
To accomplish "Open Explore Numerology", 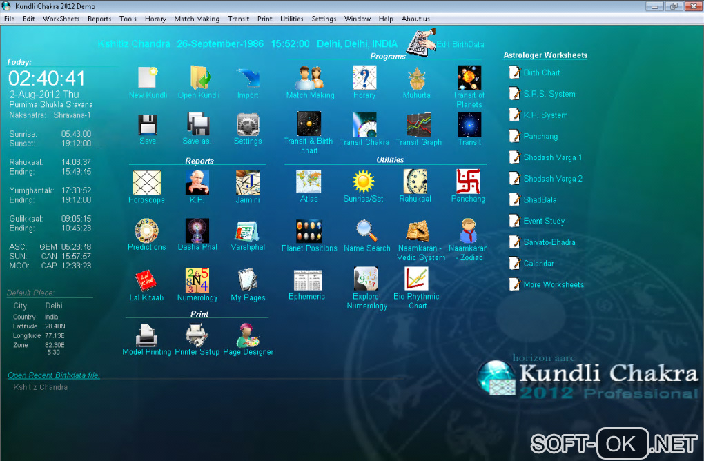I will point(366,278).
